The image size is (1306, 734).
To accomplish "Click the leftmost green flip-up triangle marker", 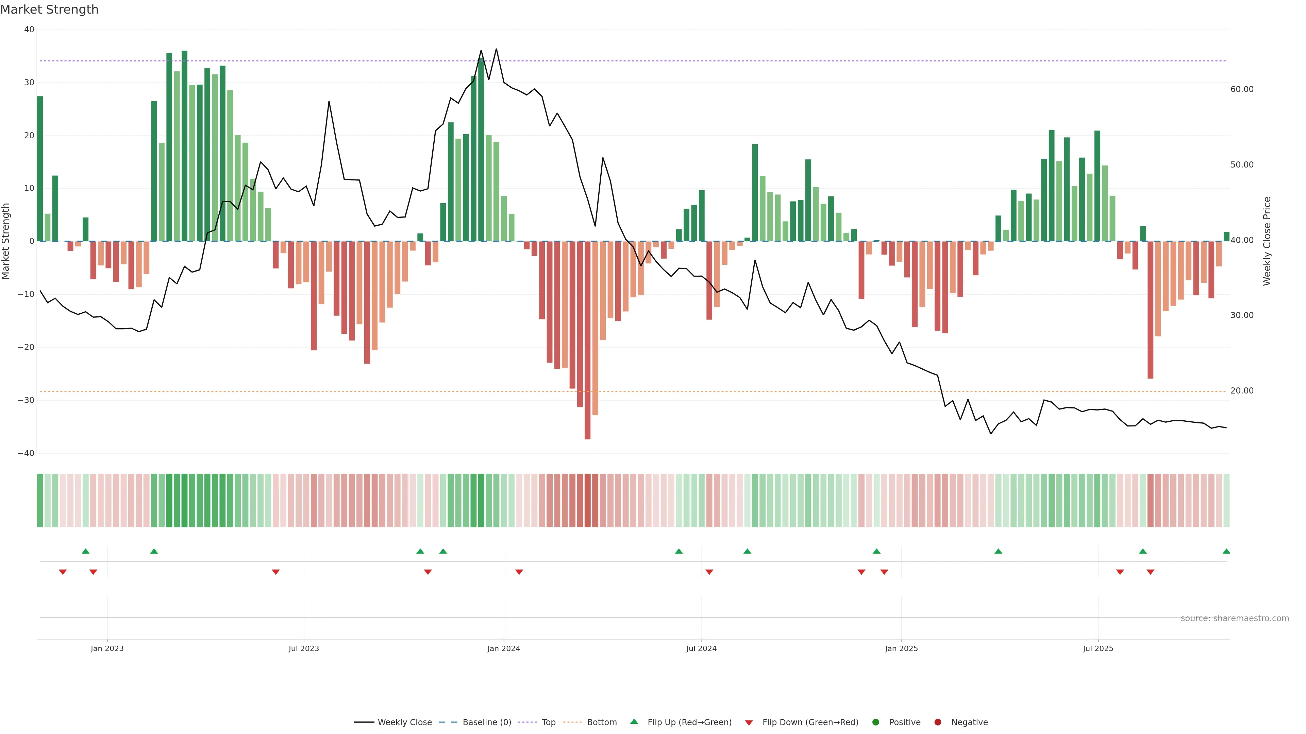I will tap(86, 551).
